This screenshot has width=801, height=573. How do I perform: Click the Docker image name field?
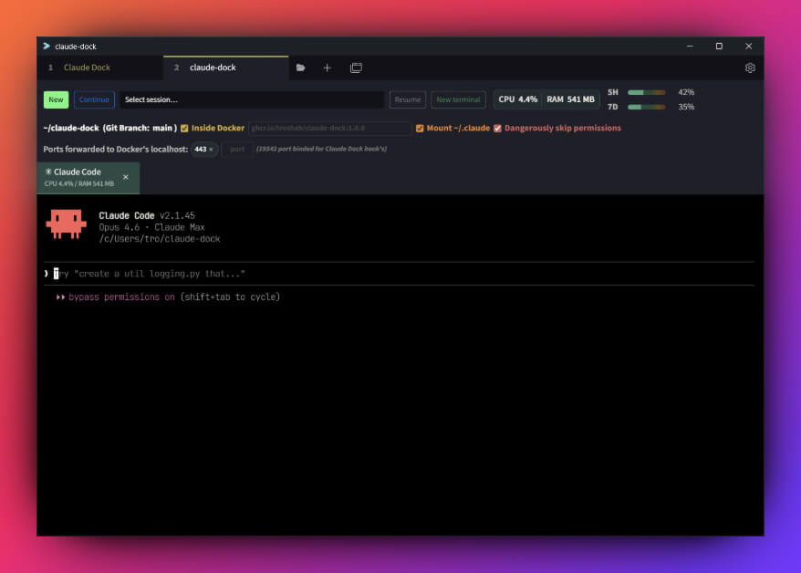329,128
